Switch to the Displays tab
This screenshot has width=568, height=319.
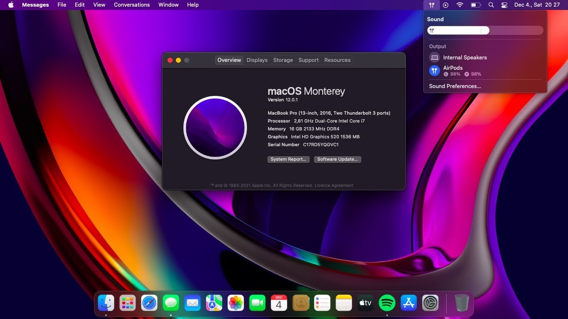[257, 60]
